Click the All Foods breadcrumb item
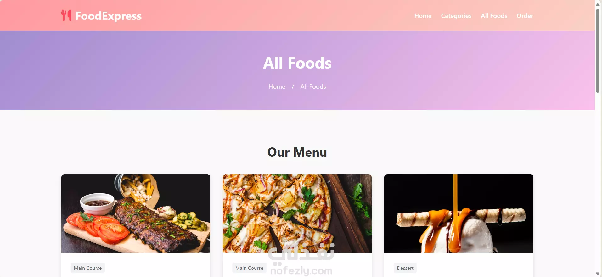602x277 pixels. coord(313,86)
